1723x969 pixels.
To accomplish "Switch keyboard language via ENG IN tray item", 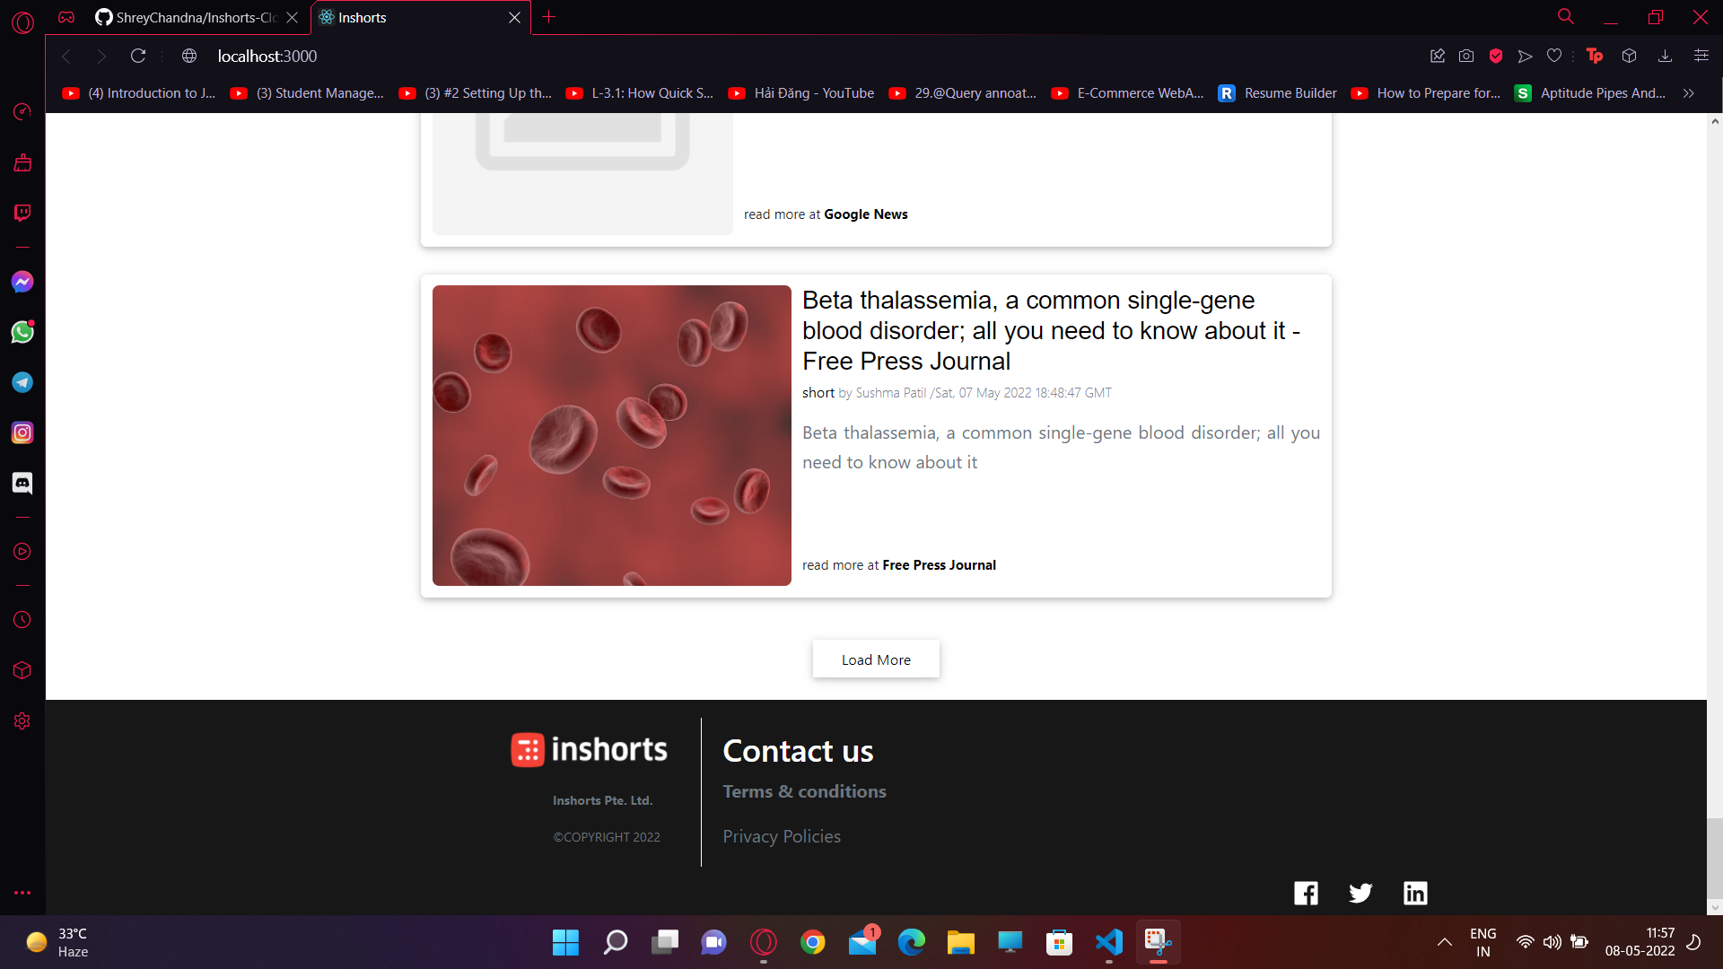I will (1482, 941).
